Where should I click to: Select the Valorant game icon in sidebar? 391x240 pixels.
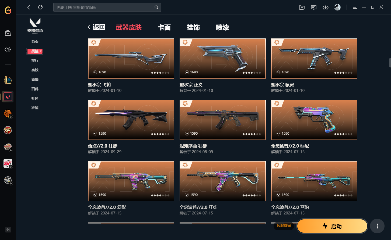(8, 97)
